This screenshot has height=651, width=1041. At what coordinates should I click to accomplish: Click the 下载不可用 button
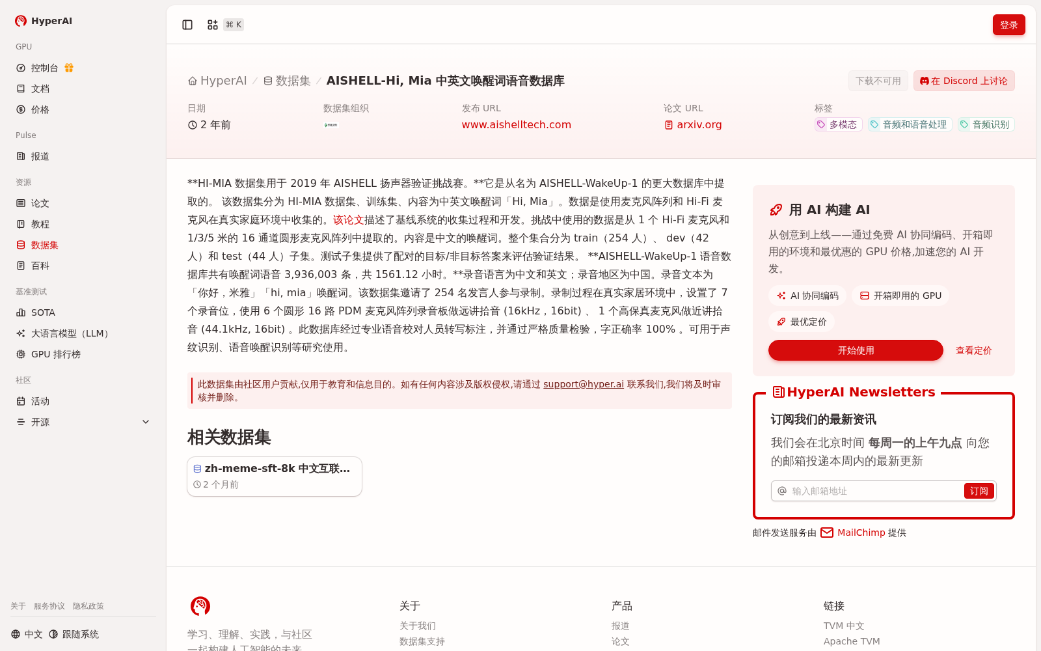[x=878, y=81]
